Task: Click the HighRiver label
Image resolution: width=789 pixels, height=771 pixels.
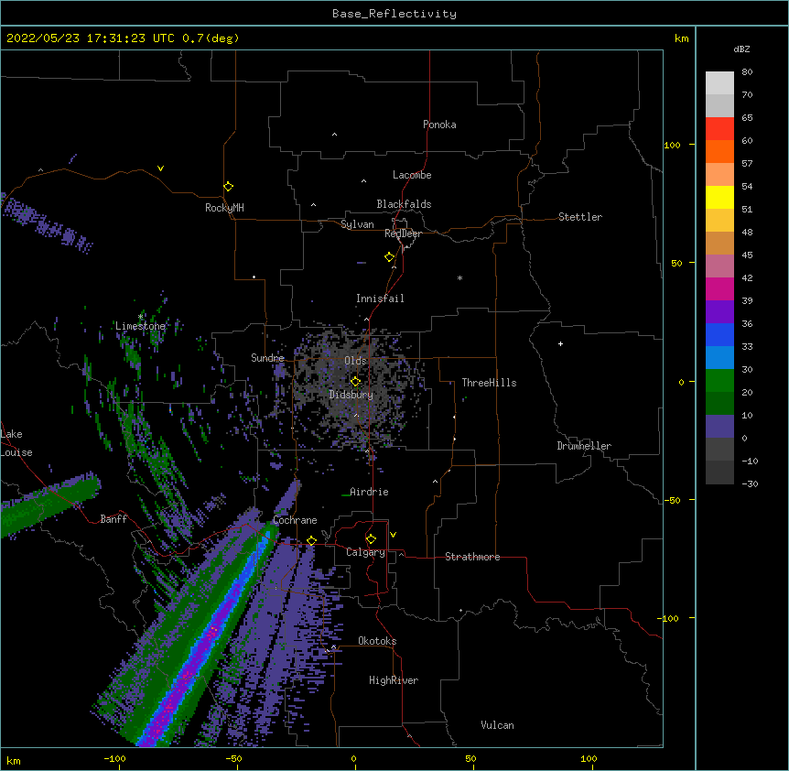Action: point(394,680)
